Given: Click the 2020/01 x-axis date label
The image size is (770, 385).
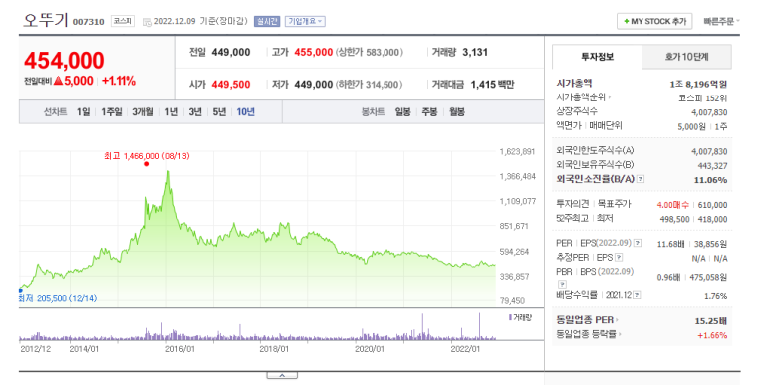Looking at the screenshot, I should [x=370, y=349].
